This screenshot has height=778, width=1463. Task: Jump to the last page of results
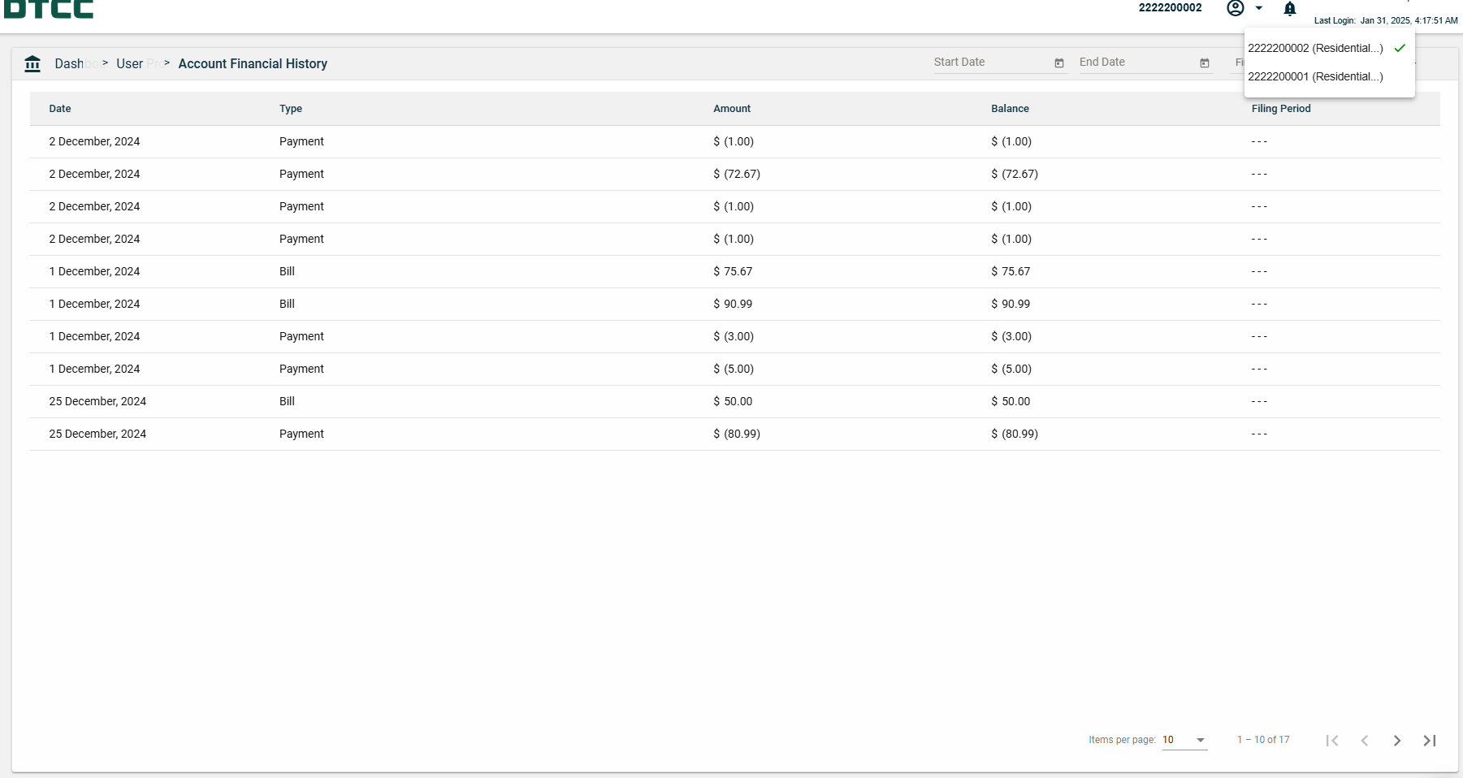coord(1429,741)
